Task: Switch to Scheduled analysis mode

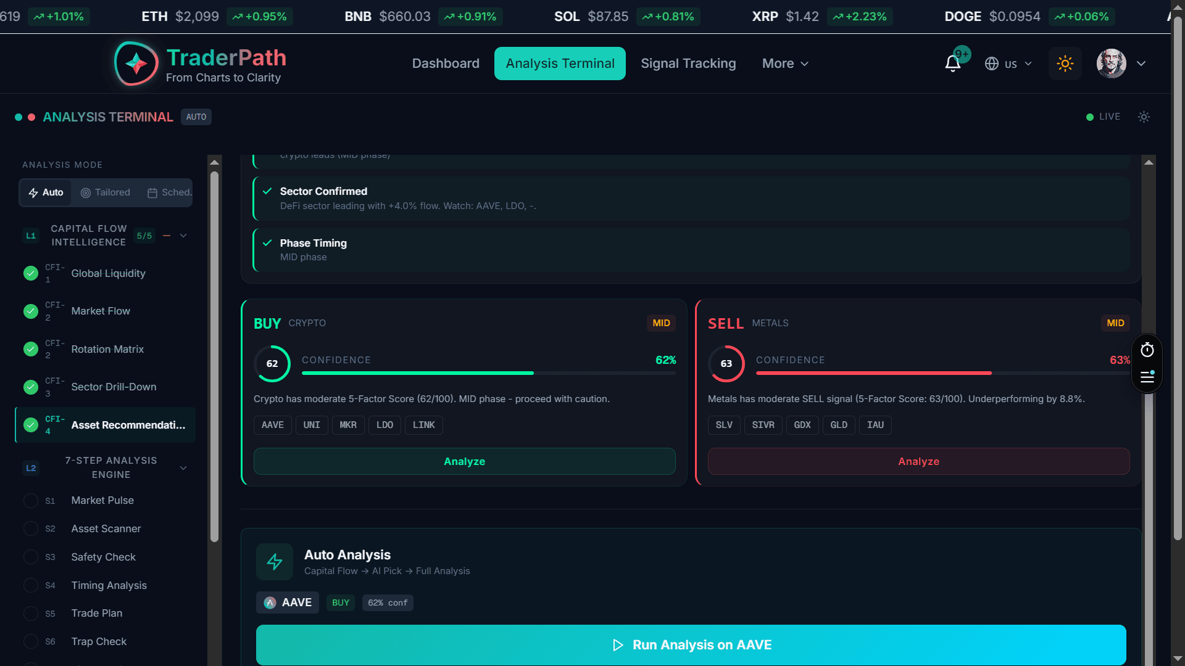Action: 169,192
